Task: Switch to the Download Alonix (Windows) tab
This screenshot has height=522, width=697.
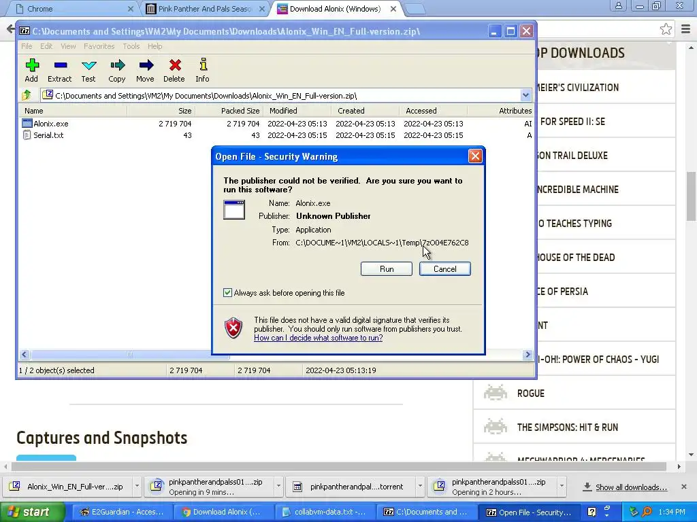Action: click(335, 9)
